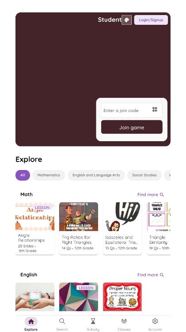Open Account settings gear
This screenshot has height=332, width=186.
click(155, 324)
